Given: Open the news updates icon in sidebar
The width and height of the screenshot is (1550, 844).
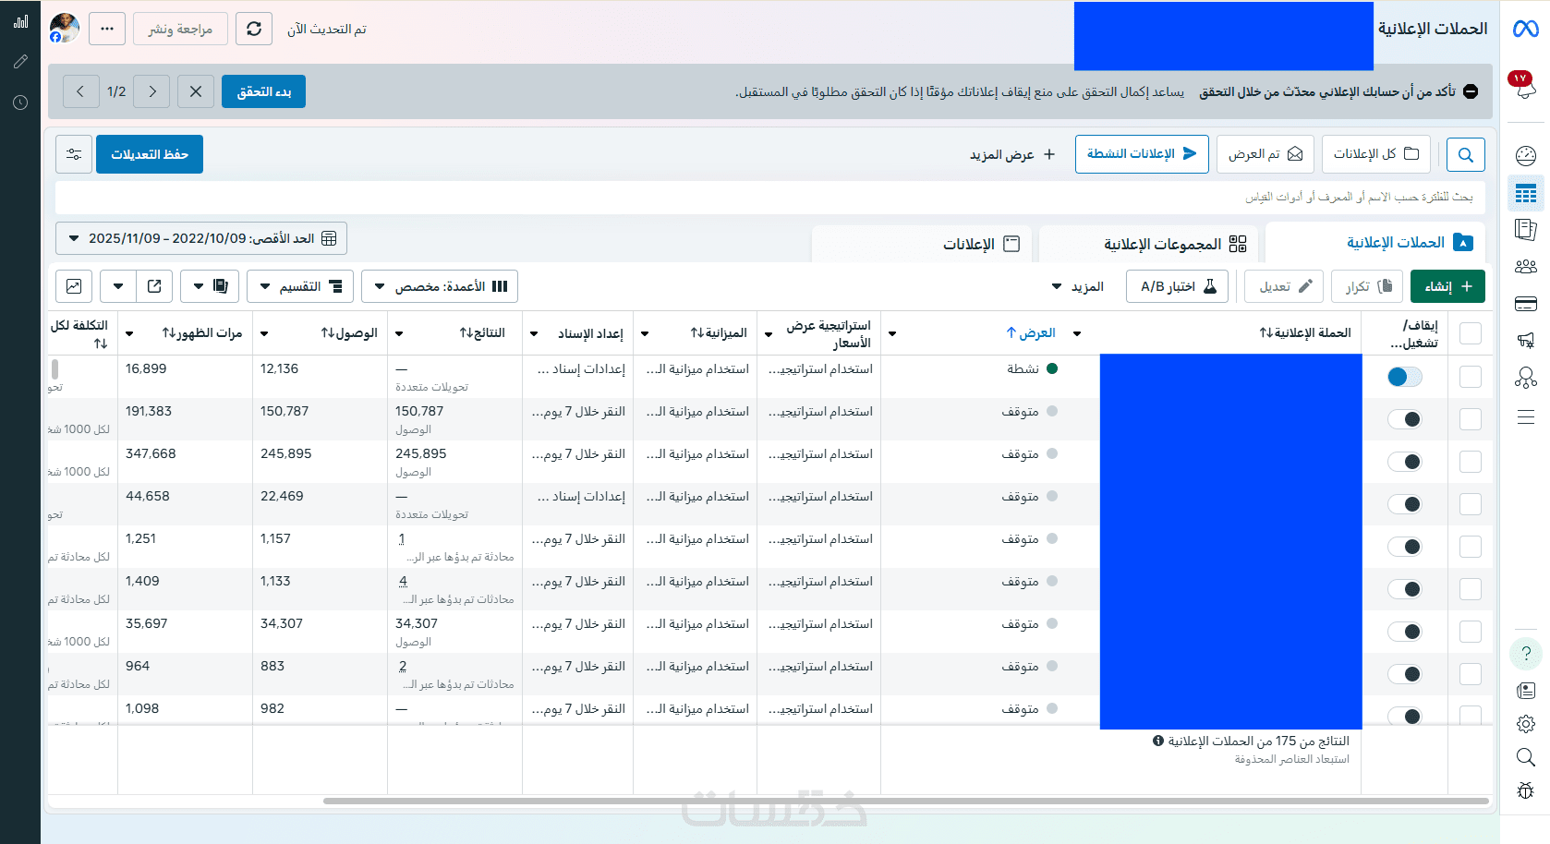Looking at the screenshot, I should click(1526, 691).
